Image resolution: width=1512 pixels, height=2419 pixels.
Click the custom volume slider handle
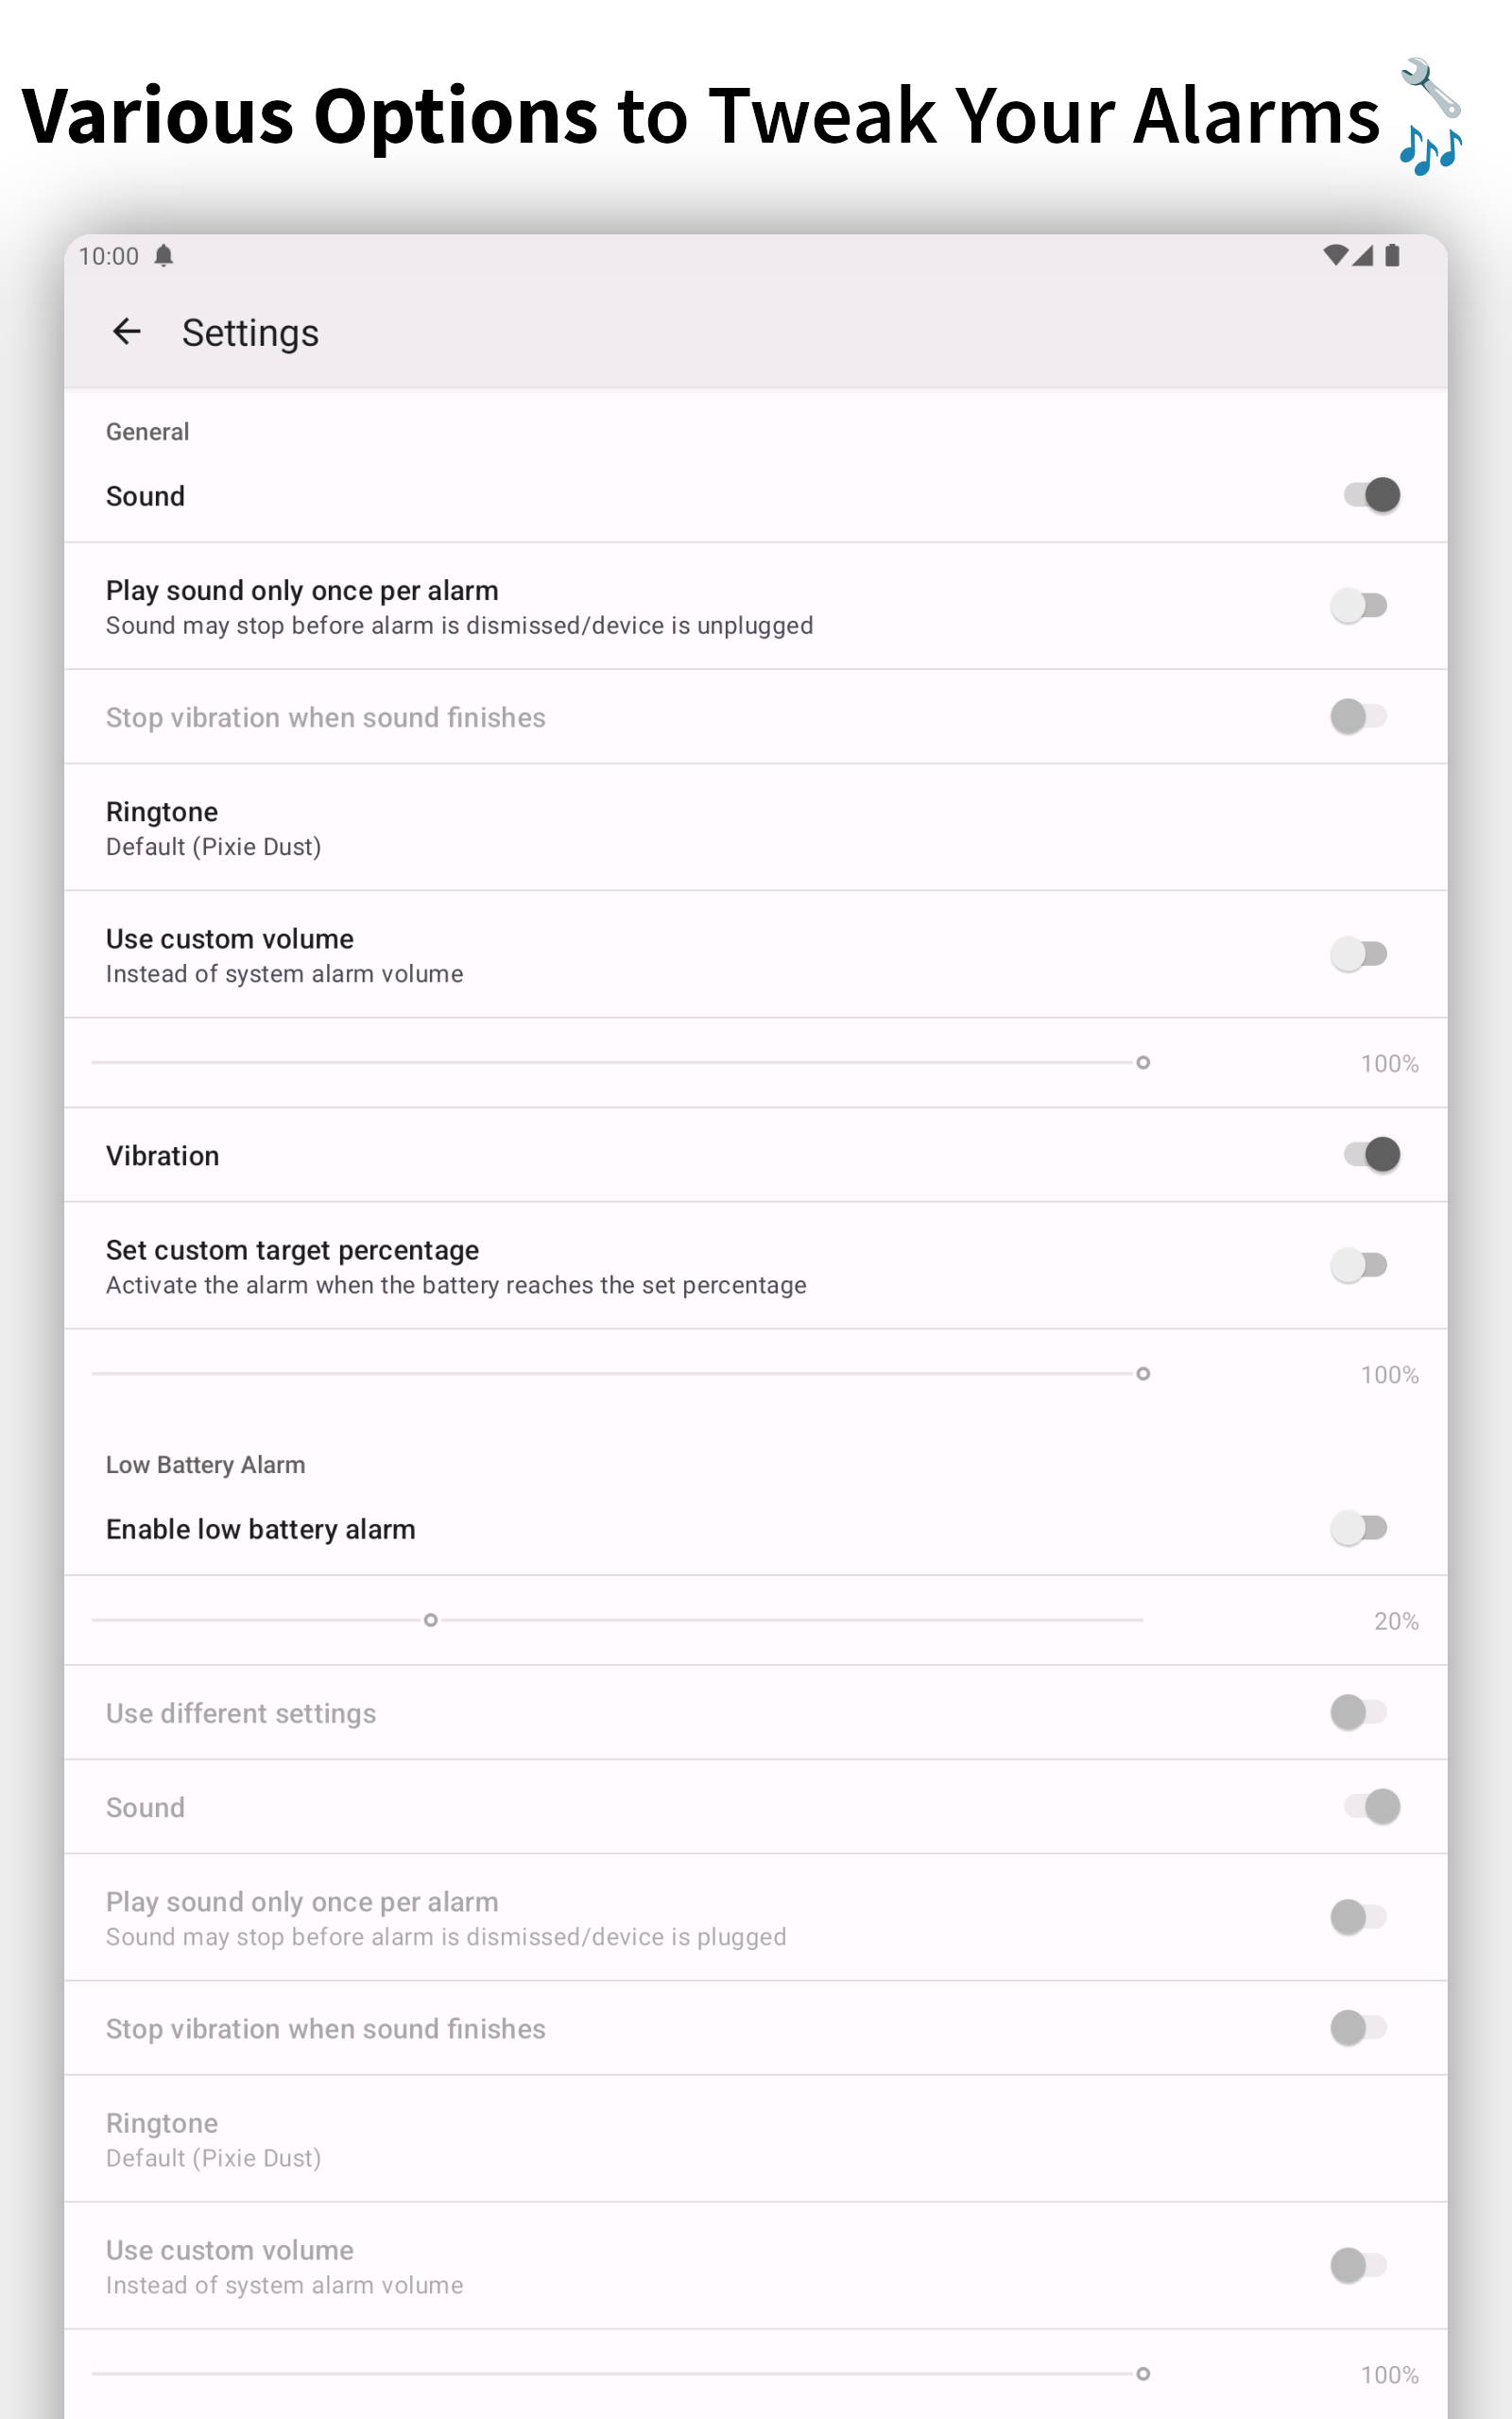[x=1143, y=1062]
